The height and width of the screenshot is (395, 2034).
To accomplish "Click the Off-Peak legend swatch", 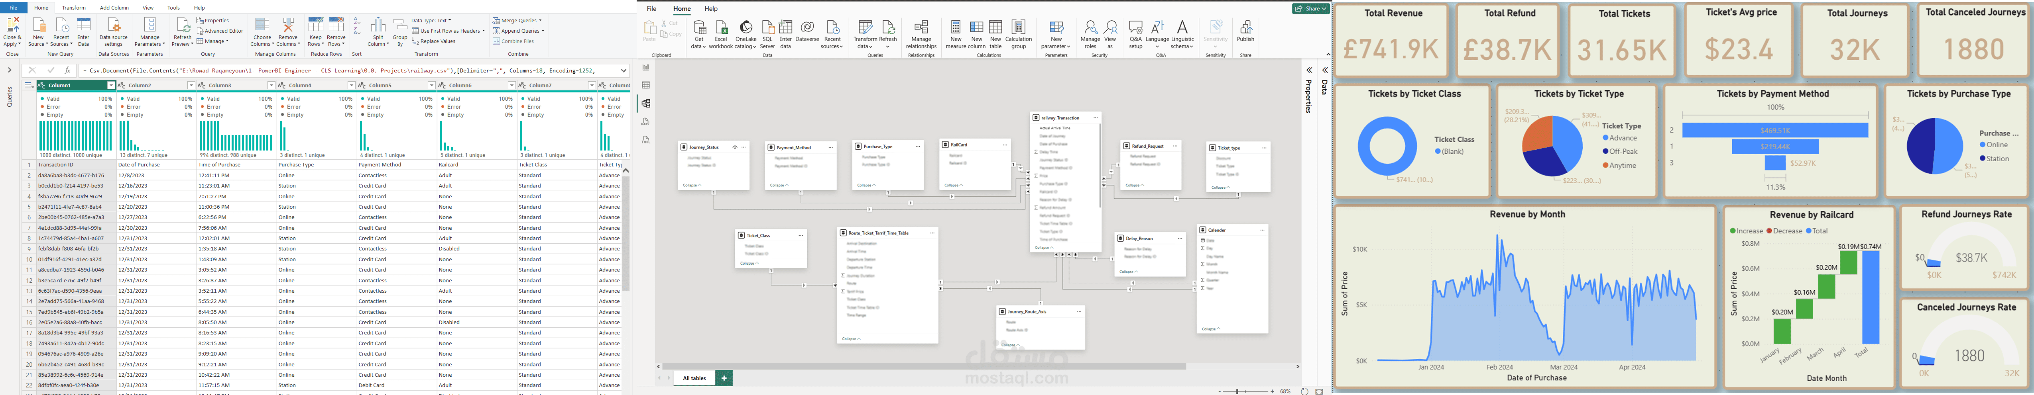I will point(1605,151).
